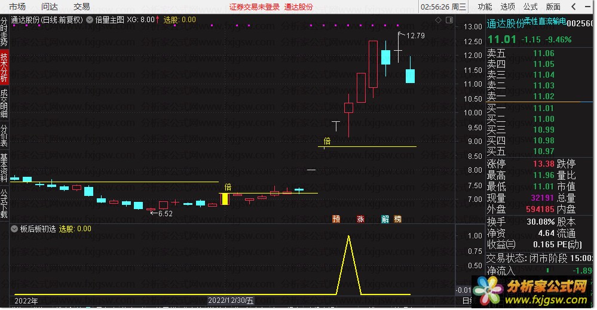Click the 买三 price 10.99

[x=543, y=130]
